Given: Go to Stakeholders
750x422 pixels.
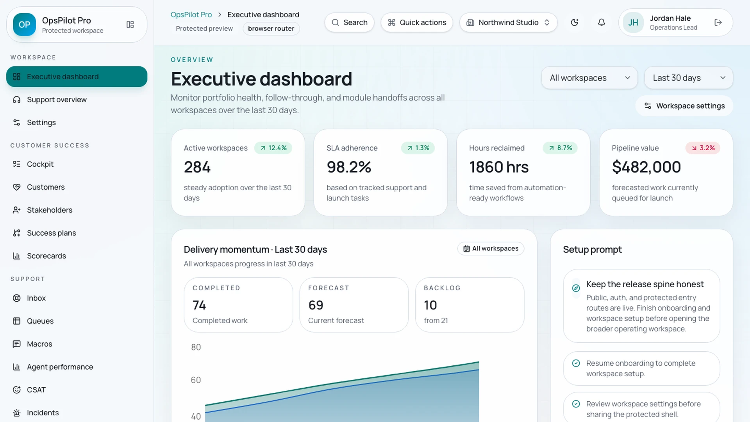Looking at the screenshot, I should pyautogui.click(x=77, y=210).
